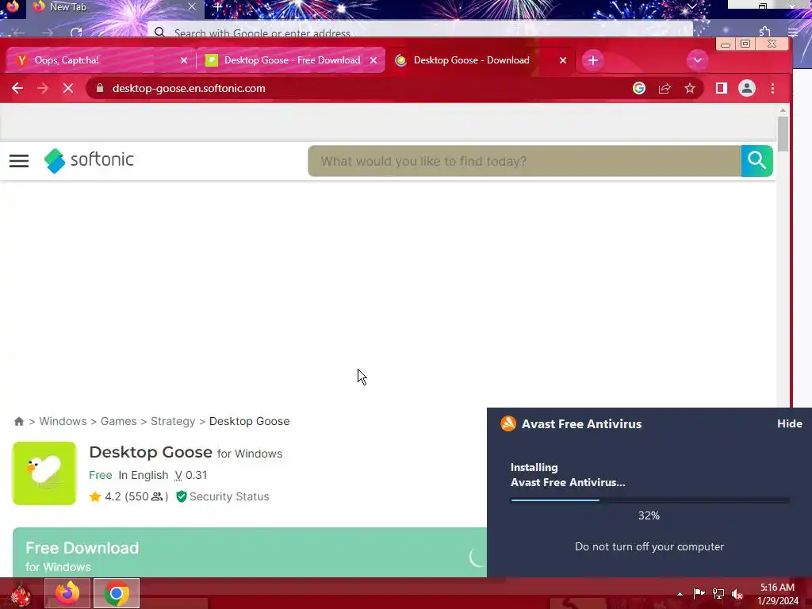Stop page loading with the X button

point(68,88)
